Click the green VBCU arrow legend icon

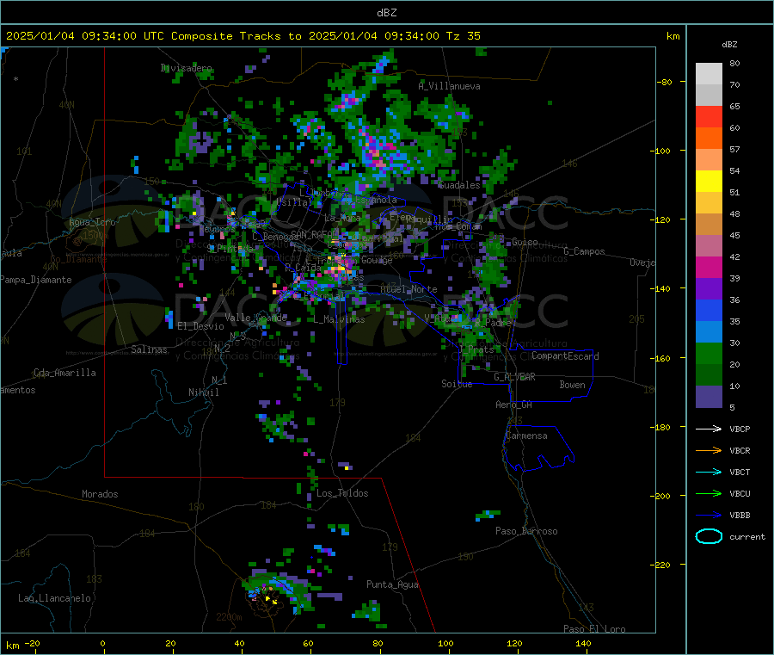709,493
